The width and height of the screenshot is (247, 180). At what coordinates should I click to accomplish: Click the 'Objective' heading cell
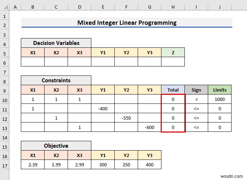point(56,146)
